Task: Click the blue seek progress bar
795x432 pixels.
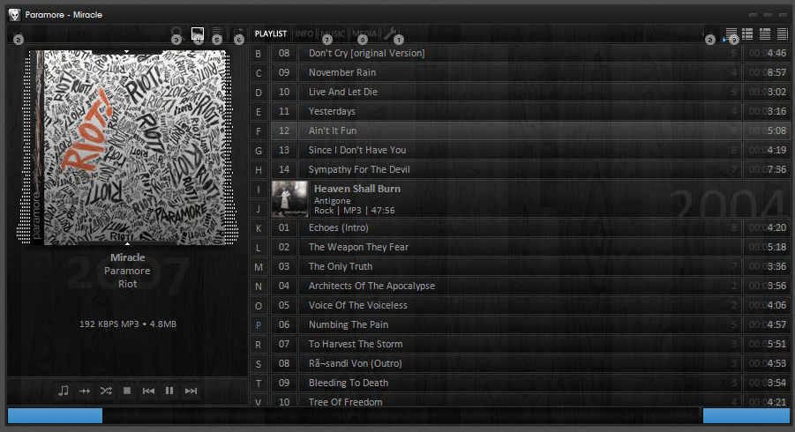Action: [55, 416]
